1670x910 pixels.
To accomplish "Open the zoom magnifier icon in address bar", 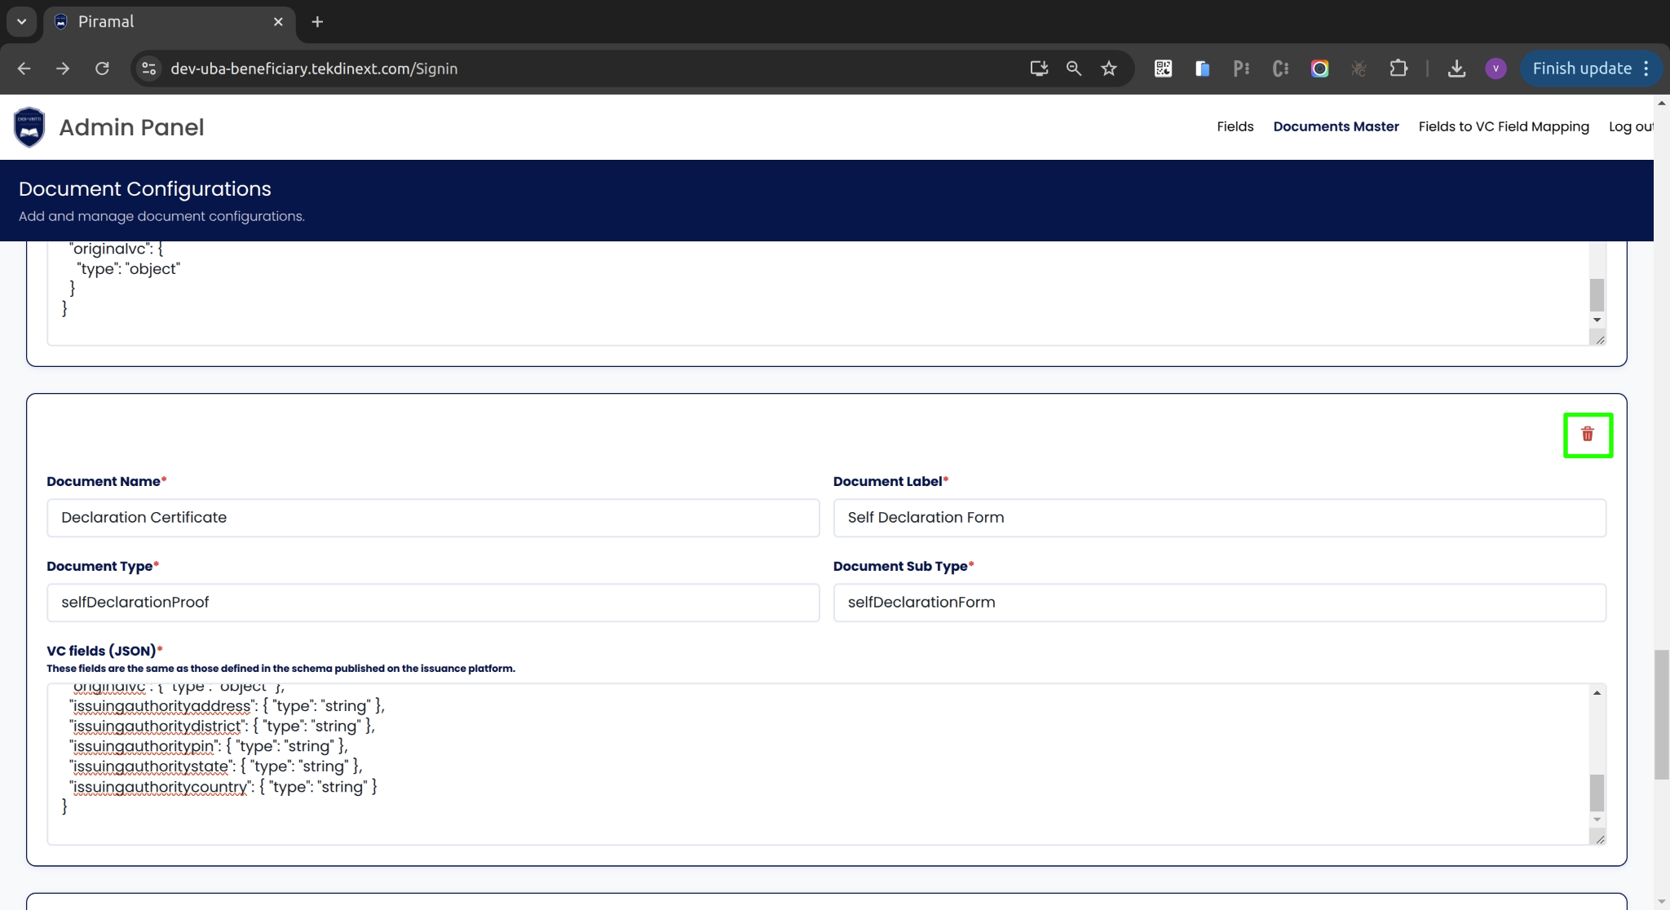I will point(1073,68).
